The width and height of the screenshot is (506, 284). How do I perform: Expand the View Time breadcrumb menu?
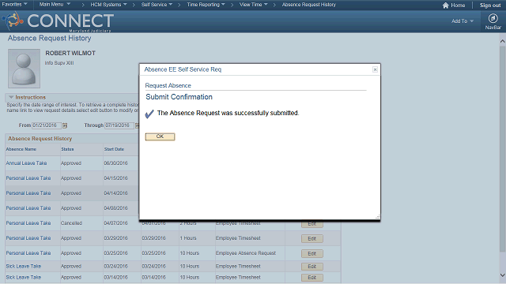(253, 5)
